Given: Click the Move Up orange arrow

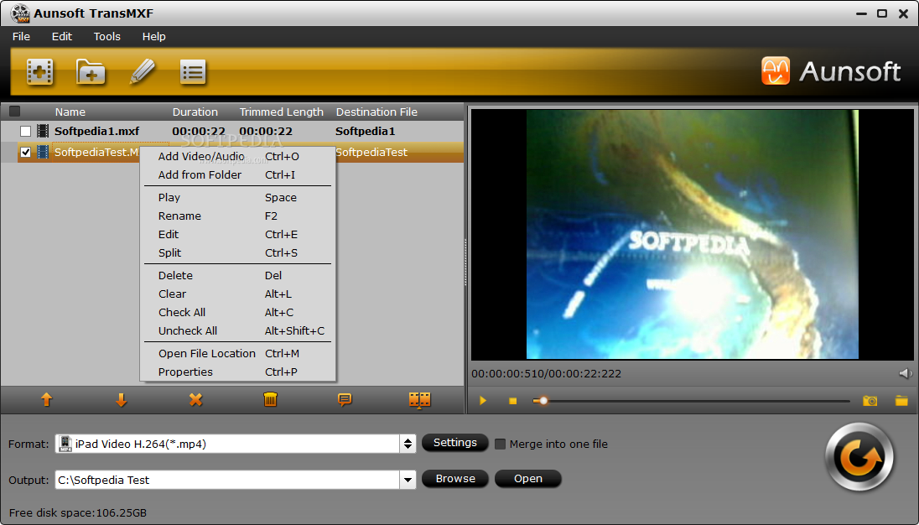Looking at the screenshot, I should coord(46,399).
